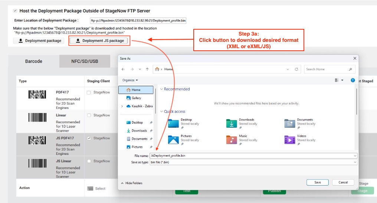Screen dimensions: 377x203
Task: Open the Music folder icon
Action: point(232,140)
